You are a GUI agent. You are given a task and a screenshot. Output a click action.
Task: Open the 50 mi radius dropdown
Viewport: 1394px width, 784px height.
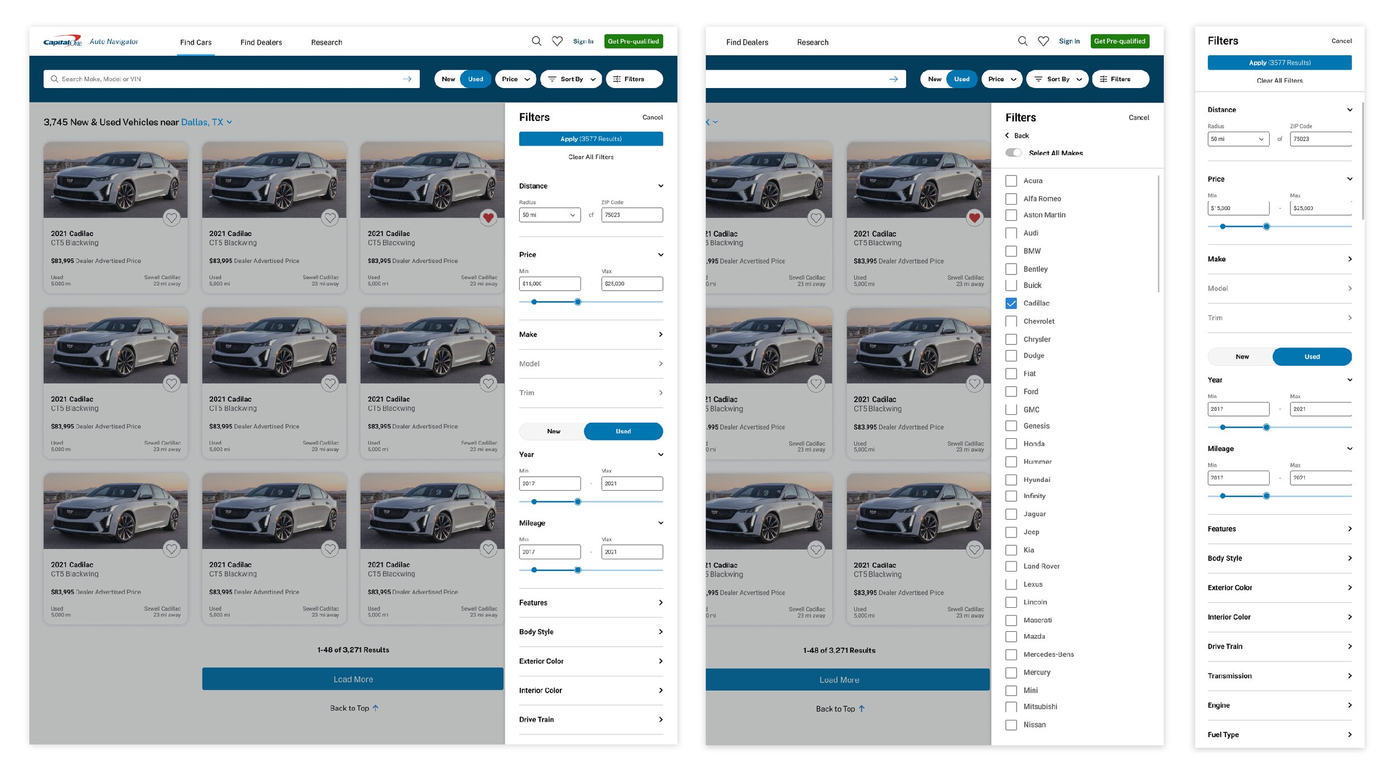(x=550, y=215)
